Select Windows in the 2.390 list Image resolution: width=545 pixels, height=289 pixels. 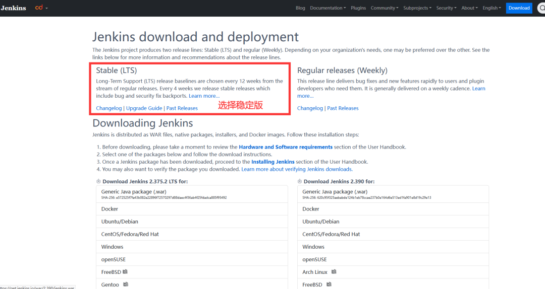click(x=393, y=247)
